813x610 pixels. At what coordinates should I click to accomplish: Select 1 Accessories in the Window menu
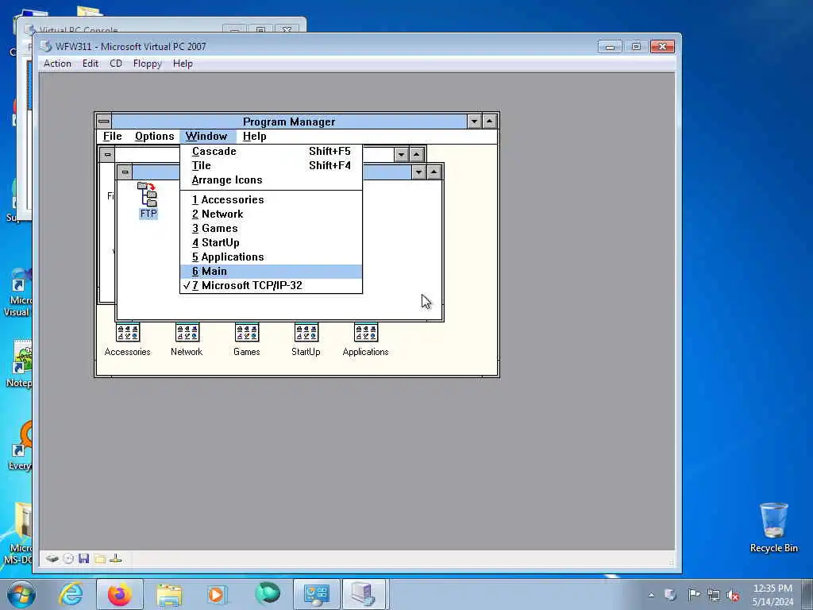point(272,199)
